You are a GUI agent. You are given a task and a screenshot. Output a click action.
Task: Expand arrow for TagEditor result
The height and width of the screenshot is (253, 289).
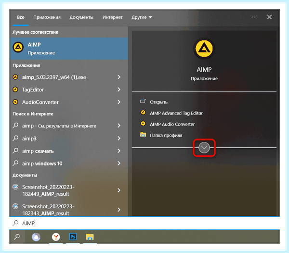[119, 89]
